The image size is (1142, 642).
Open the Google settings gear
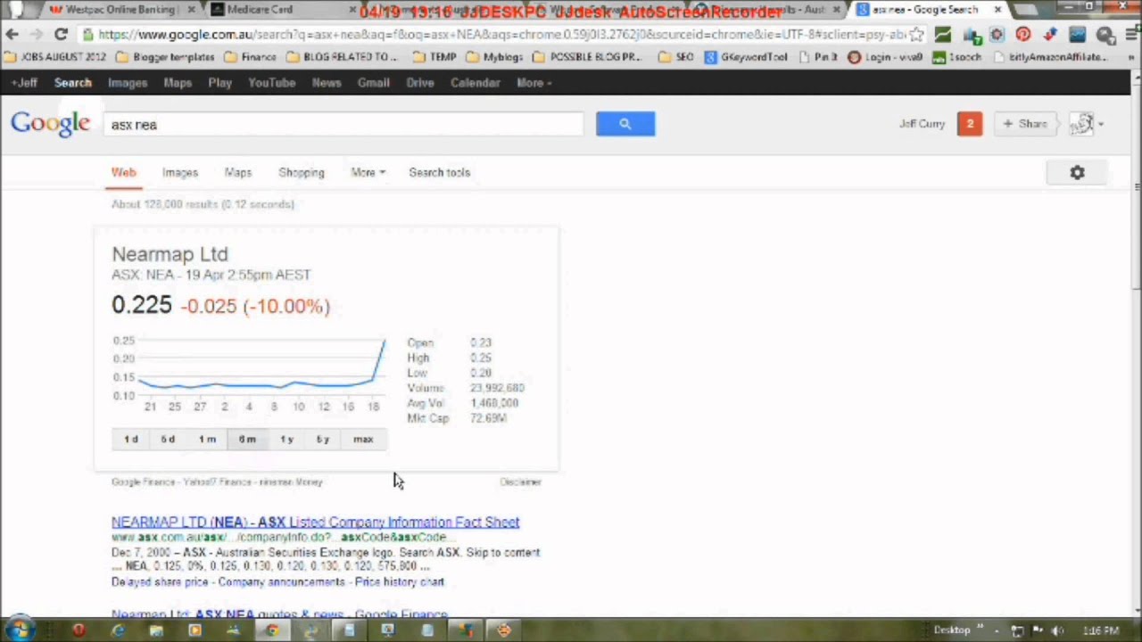click(x=1077, y=173)
